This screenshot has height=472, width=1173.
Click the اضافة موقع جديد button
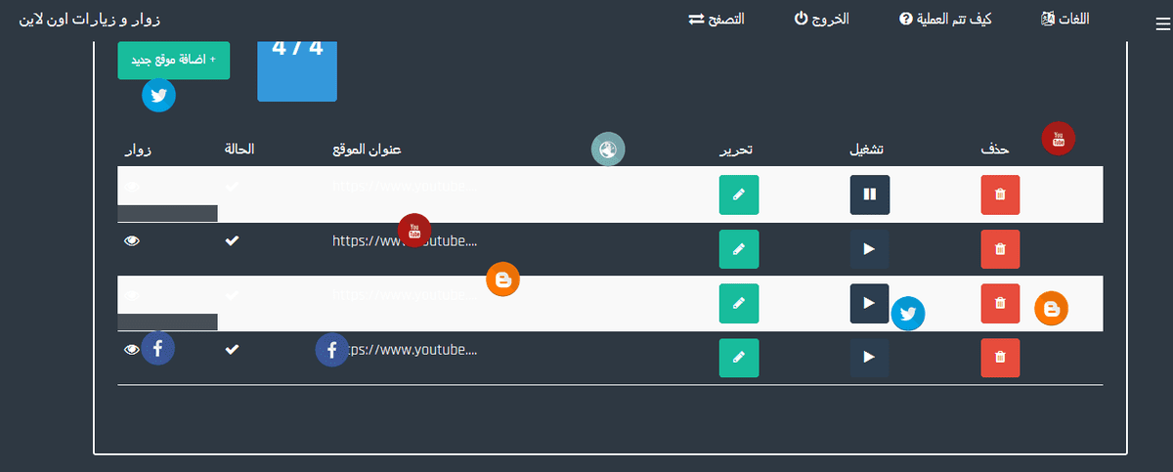point(174,60)
